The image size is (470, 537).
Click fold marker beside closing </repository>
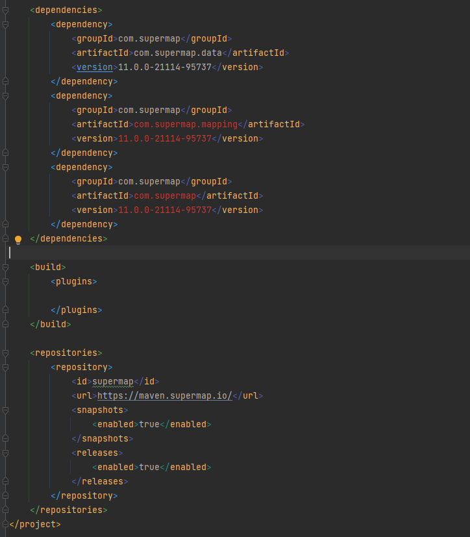pyautogui.click(x=5, y=495)
